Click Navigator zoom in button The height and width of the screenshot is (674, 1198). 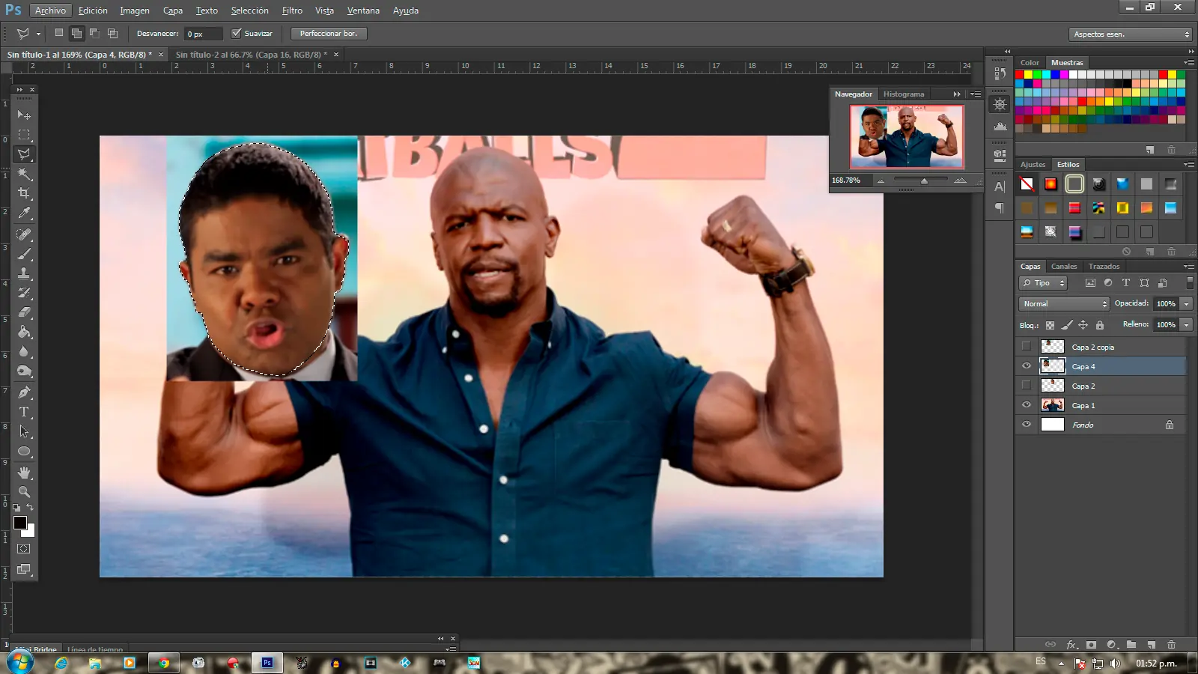tap(960, 180)
